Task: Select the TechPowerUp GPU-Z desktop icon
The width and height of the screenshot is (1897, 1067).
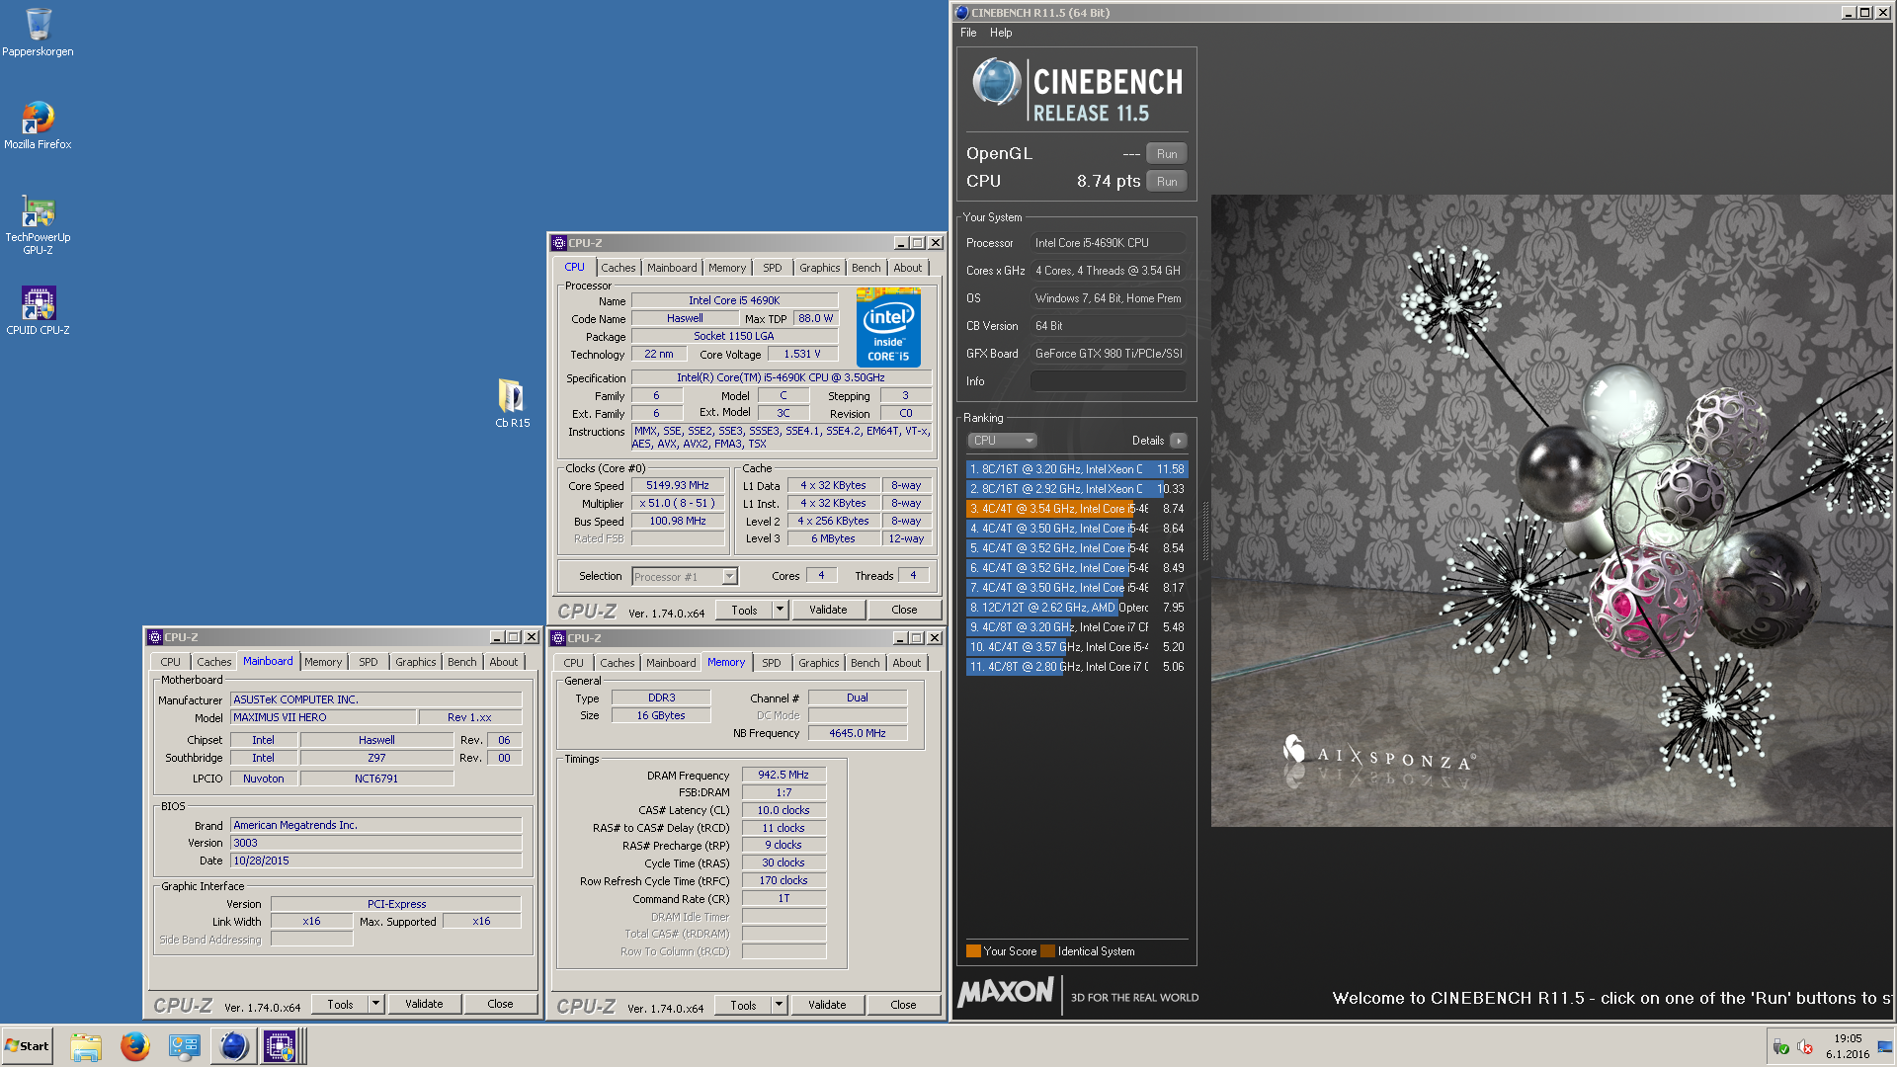Action: click(x=38, y=225)
